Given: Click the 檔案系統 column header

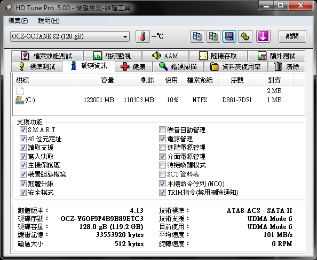Looking at the screenshot, I should pos(200,80).
